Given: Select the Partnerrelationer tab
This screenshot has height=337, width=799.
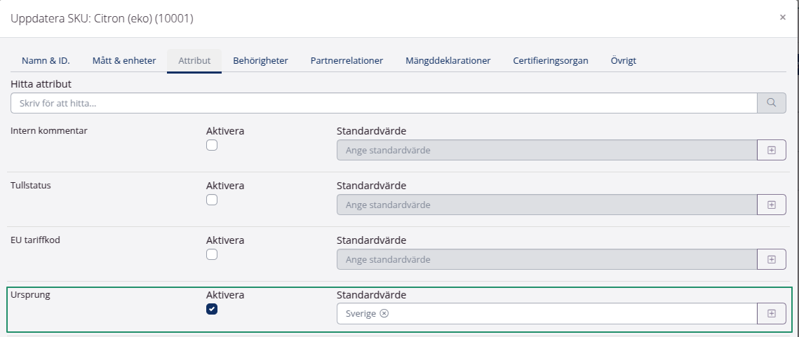Looking at the screenshot, I should coord(347,61).
